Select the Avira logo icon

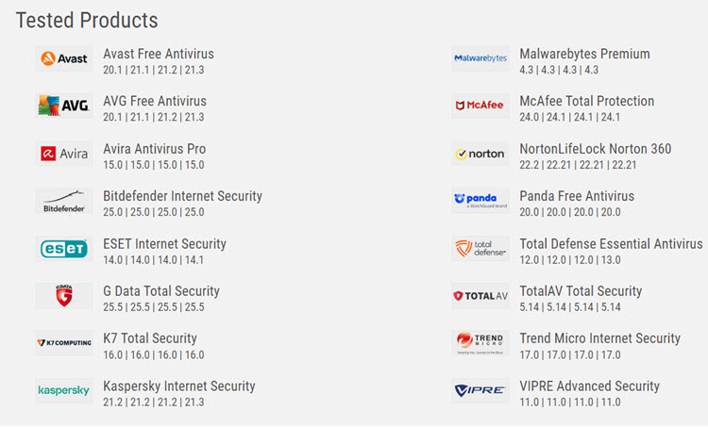click(x=64, y=154)
